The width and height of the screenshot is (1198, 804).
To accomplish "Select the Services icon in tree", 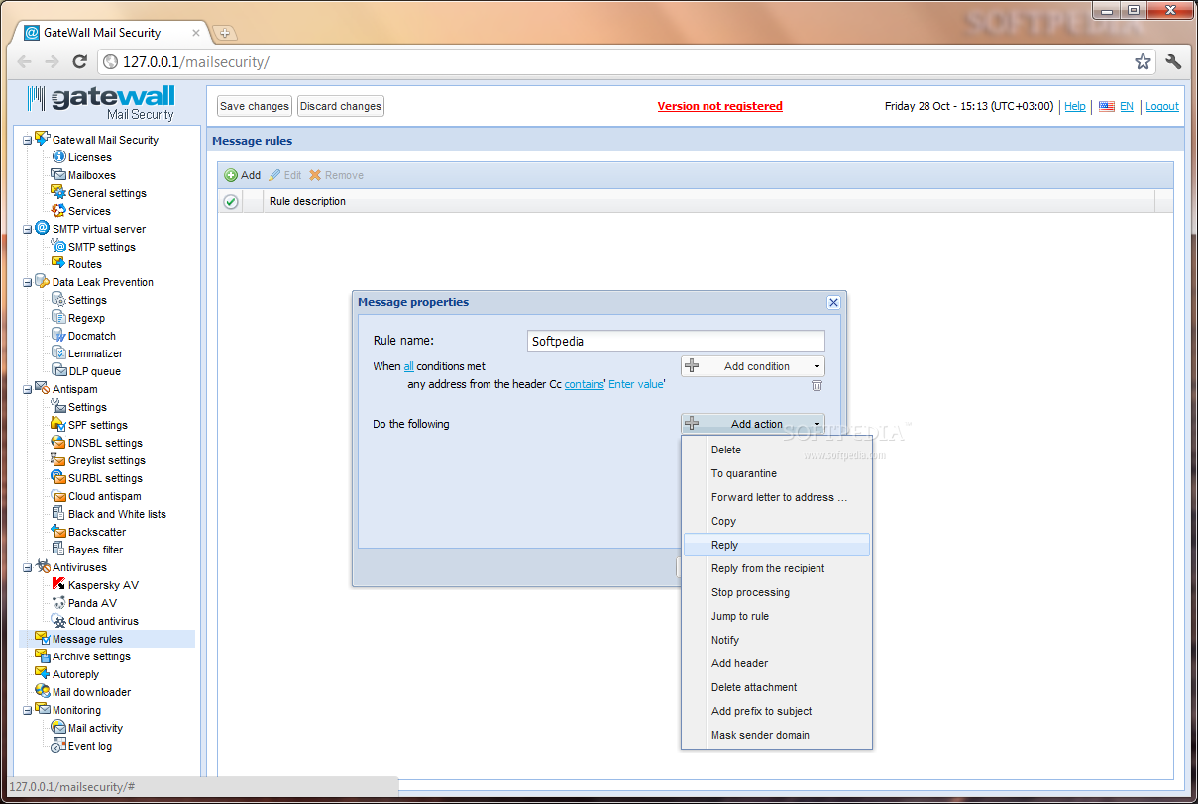I will (x=58, y=211).
